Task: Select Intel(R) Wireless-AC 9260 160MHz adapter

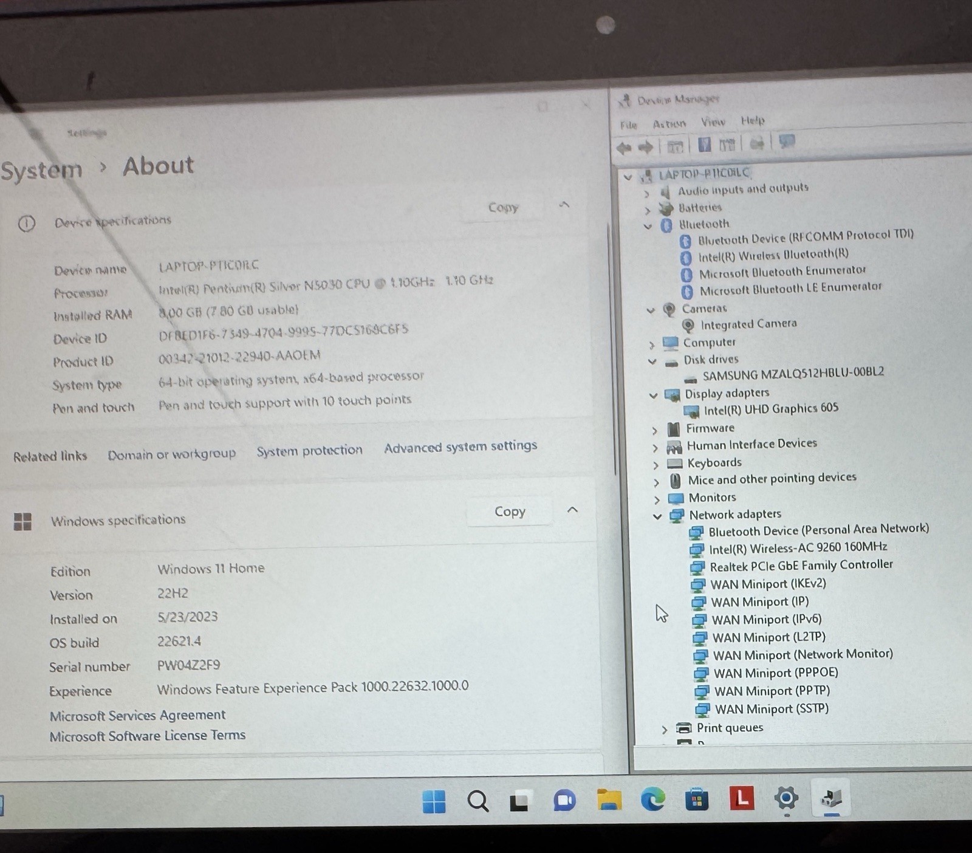Action: [798, 548]
